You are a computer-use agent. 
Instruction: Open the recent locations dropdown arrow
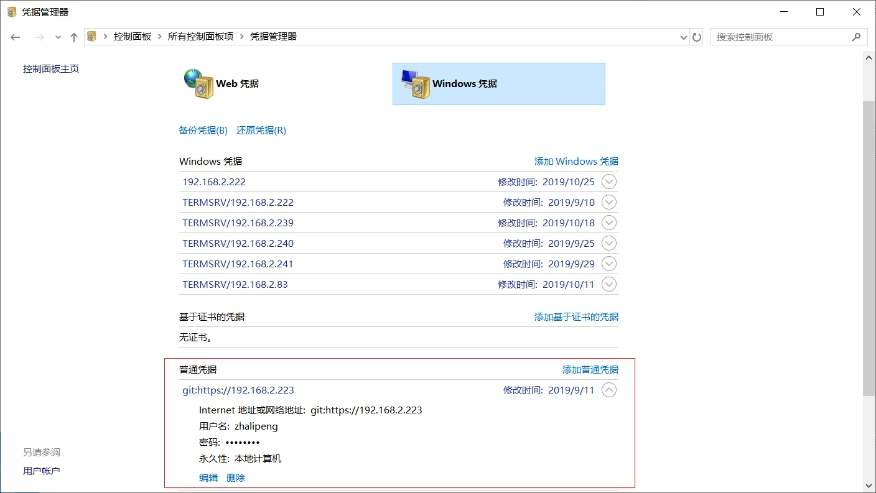click(x=58, y=37)
